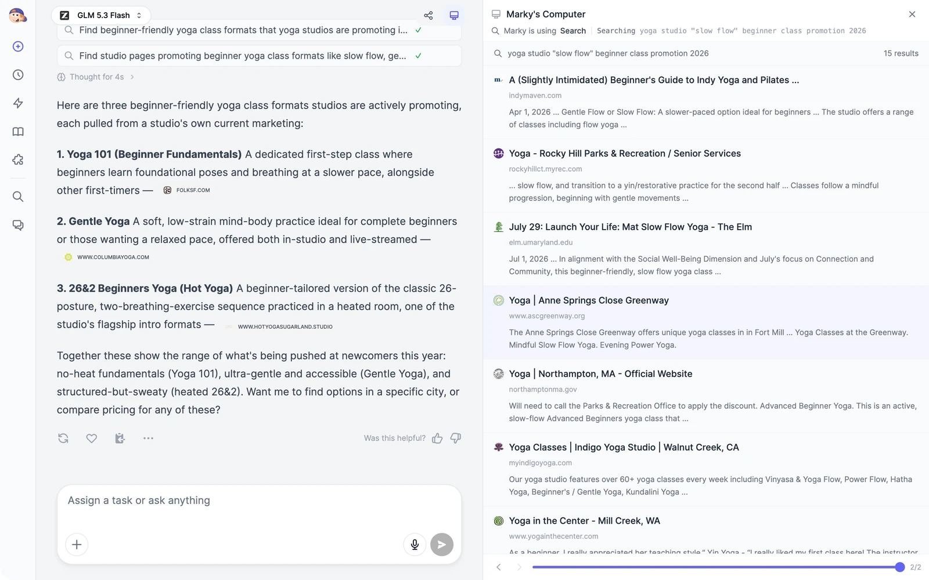Click the '2/2' step counter
The width and height of the screenshot is (929, 580).
[916, 567]
